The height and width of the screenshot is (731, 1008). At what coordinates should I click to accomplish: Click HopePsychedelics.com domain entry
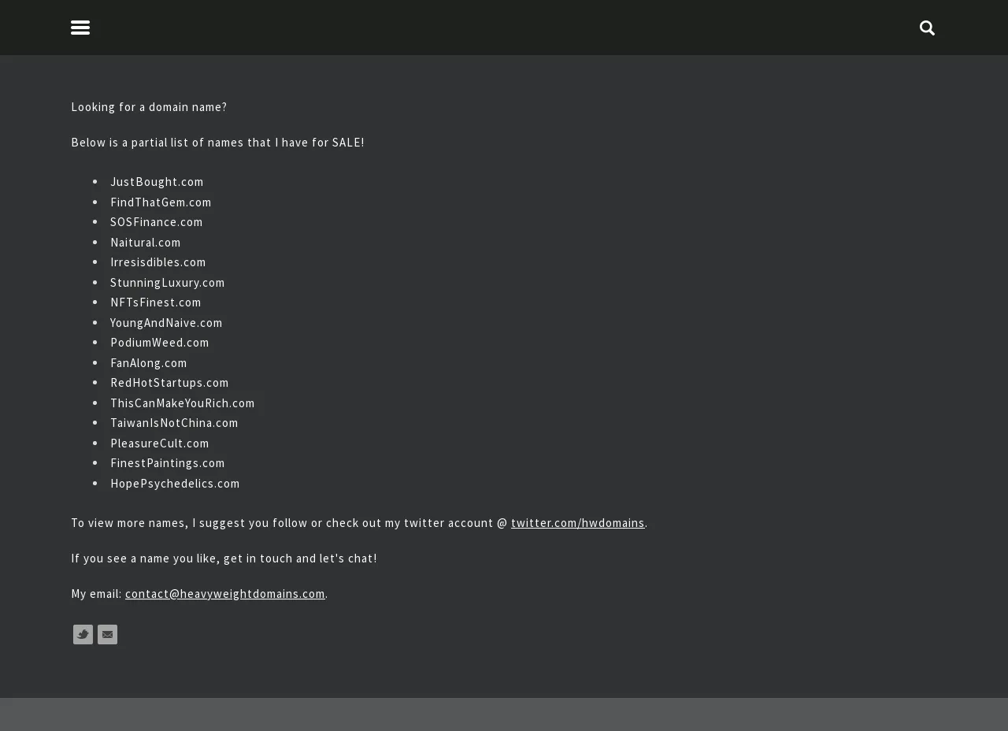[x=175, y=484]
